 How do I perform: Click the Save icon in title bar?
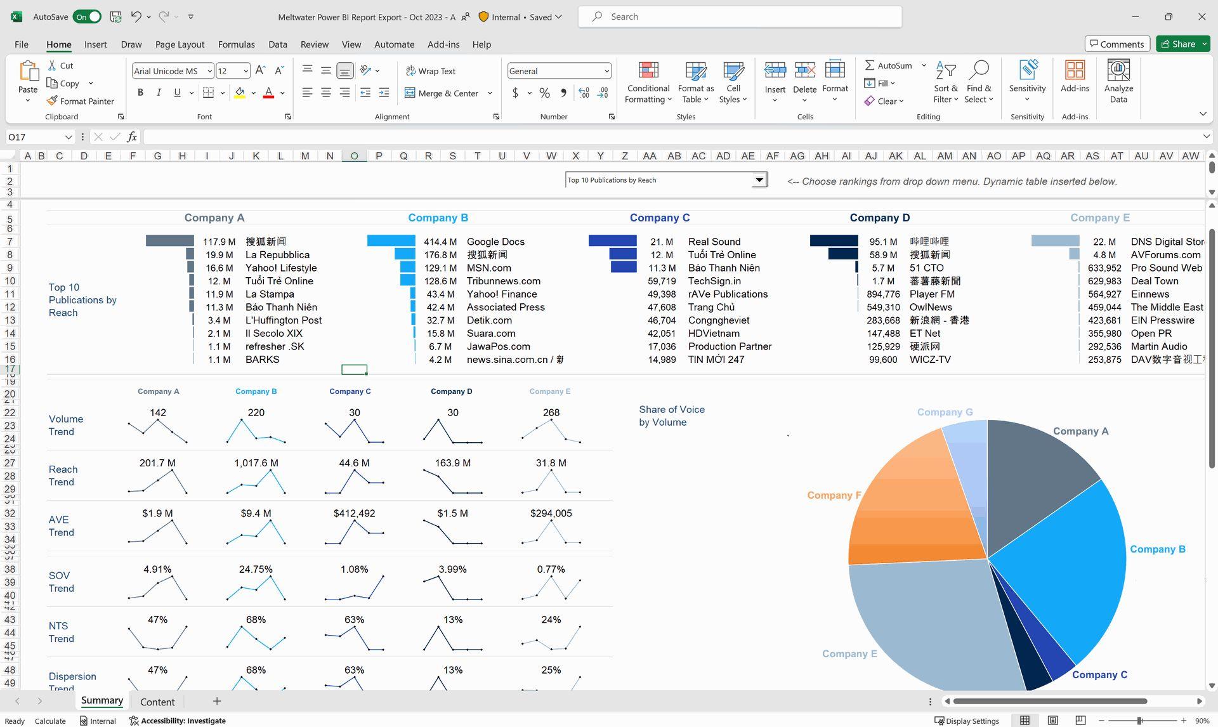tap(115, 17)
